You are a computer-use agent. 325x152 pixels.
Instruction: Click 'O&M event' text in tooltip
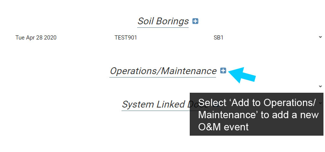[x=223, y=127]
